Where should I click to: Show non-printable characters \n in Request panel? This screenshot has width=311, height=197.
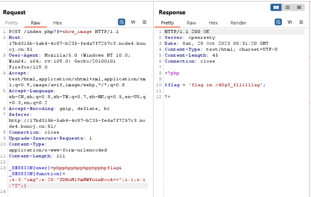pyautogui.click(x=133, y=22)
